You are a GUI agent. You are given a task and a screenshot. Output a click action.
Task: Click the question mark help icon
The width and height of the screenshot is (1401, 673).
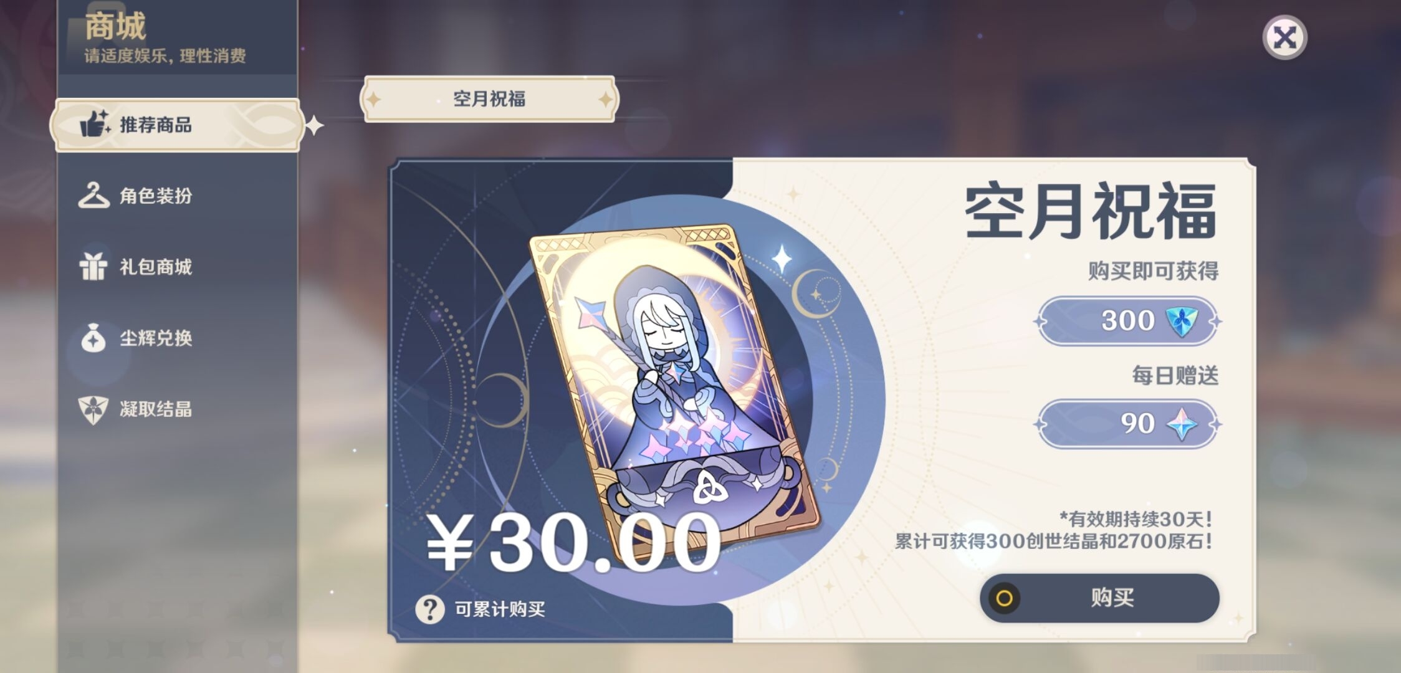(x=430, y=609)
